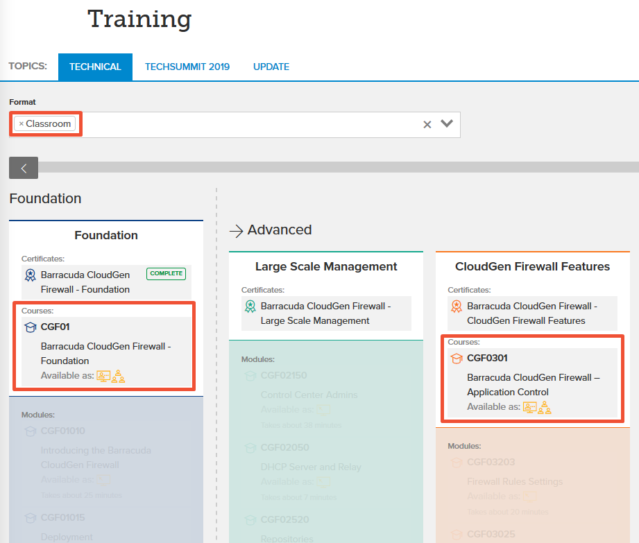Open dimmed module CGF01015
The height and width of the screenshot is (543, 639).
(62, 518)
